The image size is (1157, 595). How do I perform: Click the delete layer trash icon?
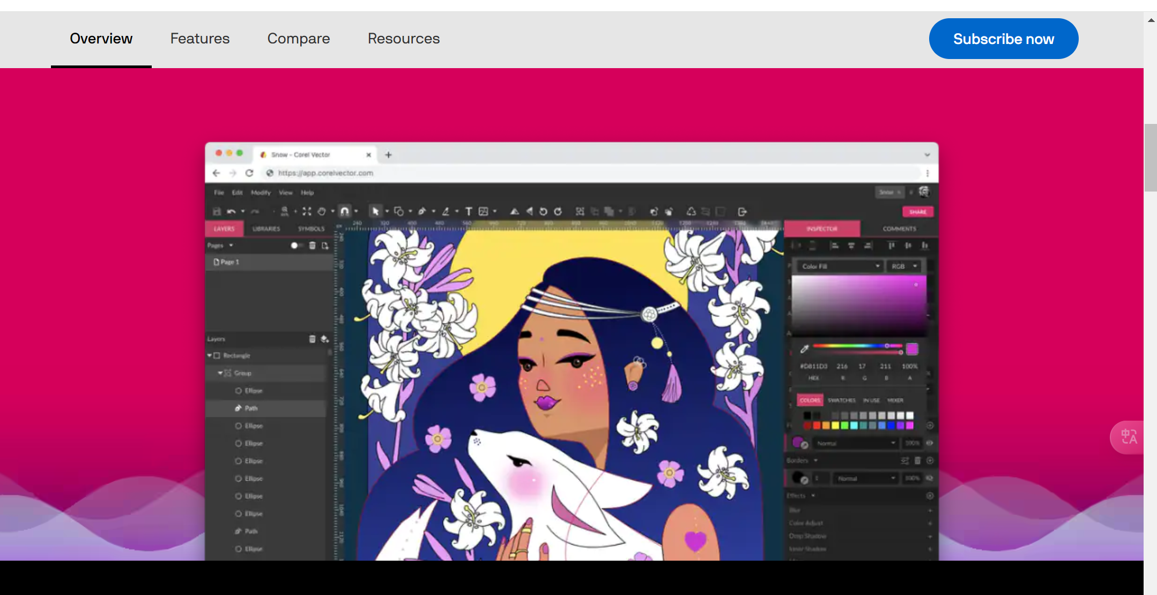(312, 339)
